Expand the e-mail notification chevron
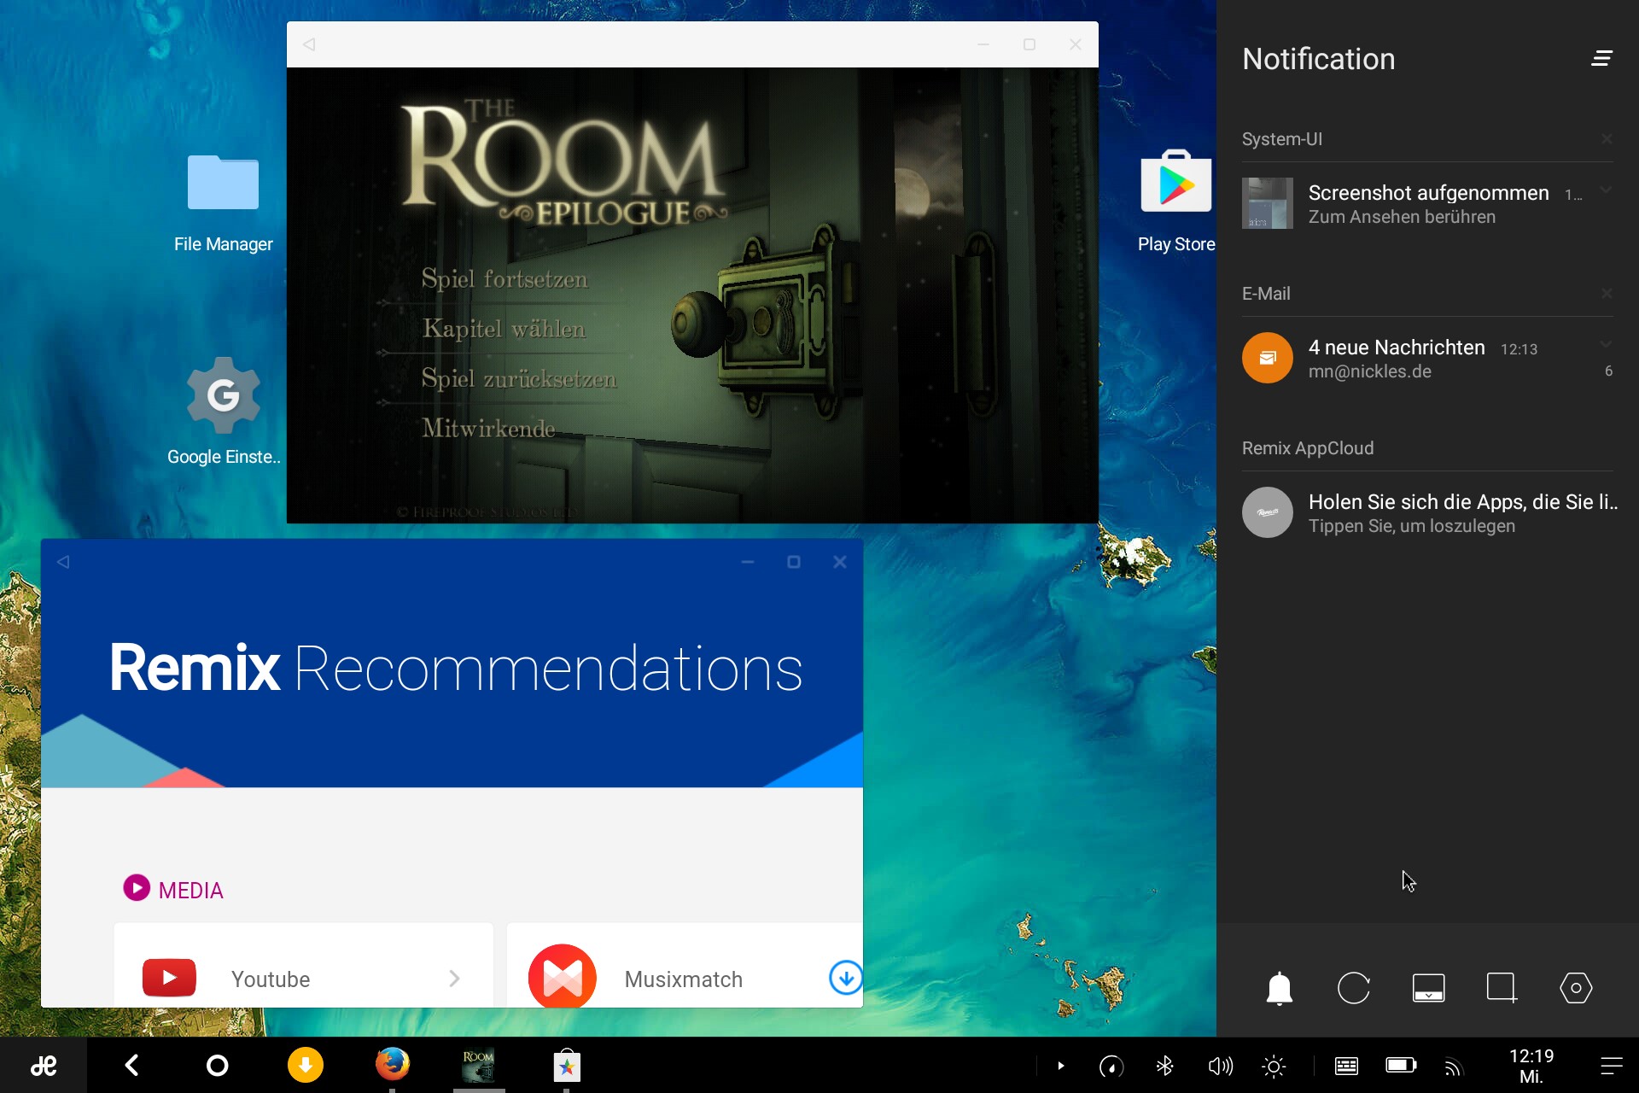Viewport: 1639px width, 1093px height. pos(1606,345)
